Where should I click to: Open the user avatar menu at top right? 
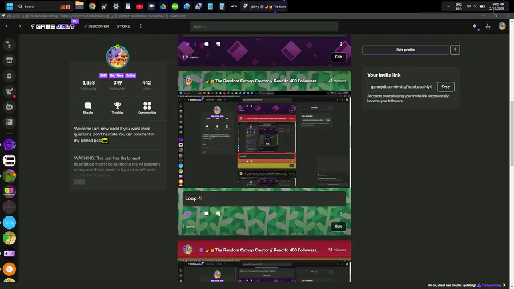pyautogui.click(x=502, y=26)
